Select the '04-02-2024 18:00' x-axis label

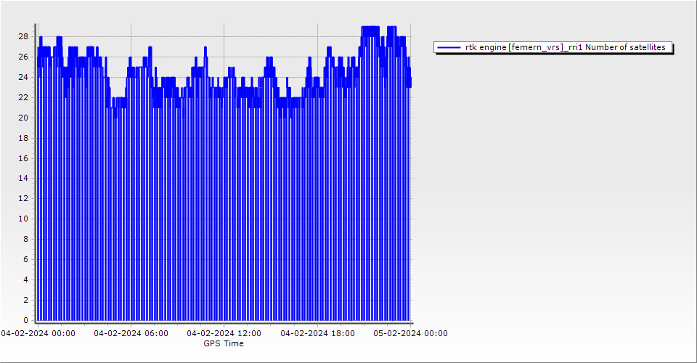click(317, 333)
